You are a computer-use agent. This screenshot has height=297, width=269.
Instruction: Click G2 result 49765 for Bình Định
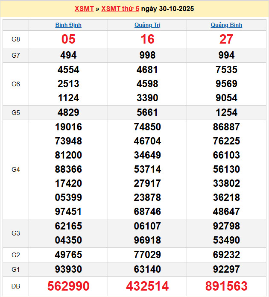point(68,255)
